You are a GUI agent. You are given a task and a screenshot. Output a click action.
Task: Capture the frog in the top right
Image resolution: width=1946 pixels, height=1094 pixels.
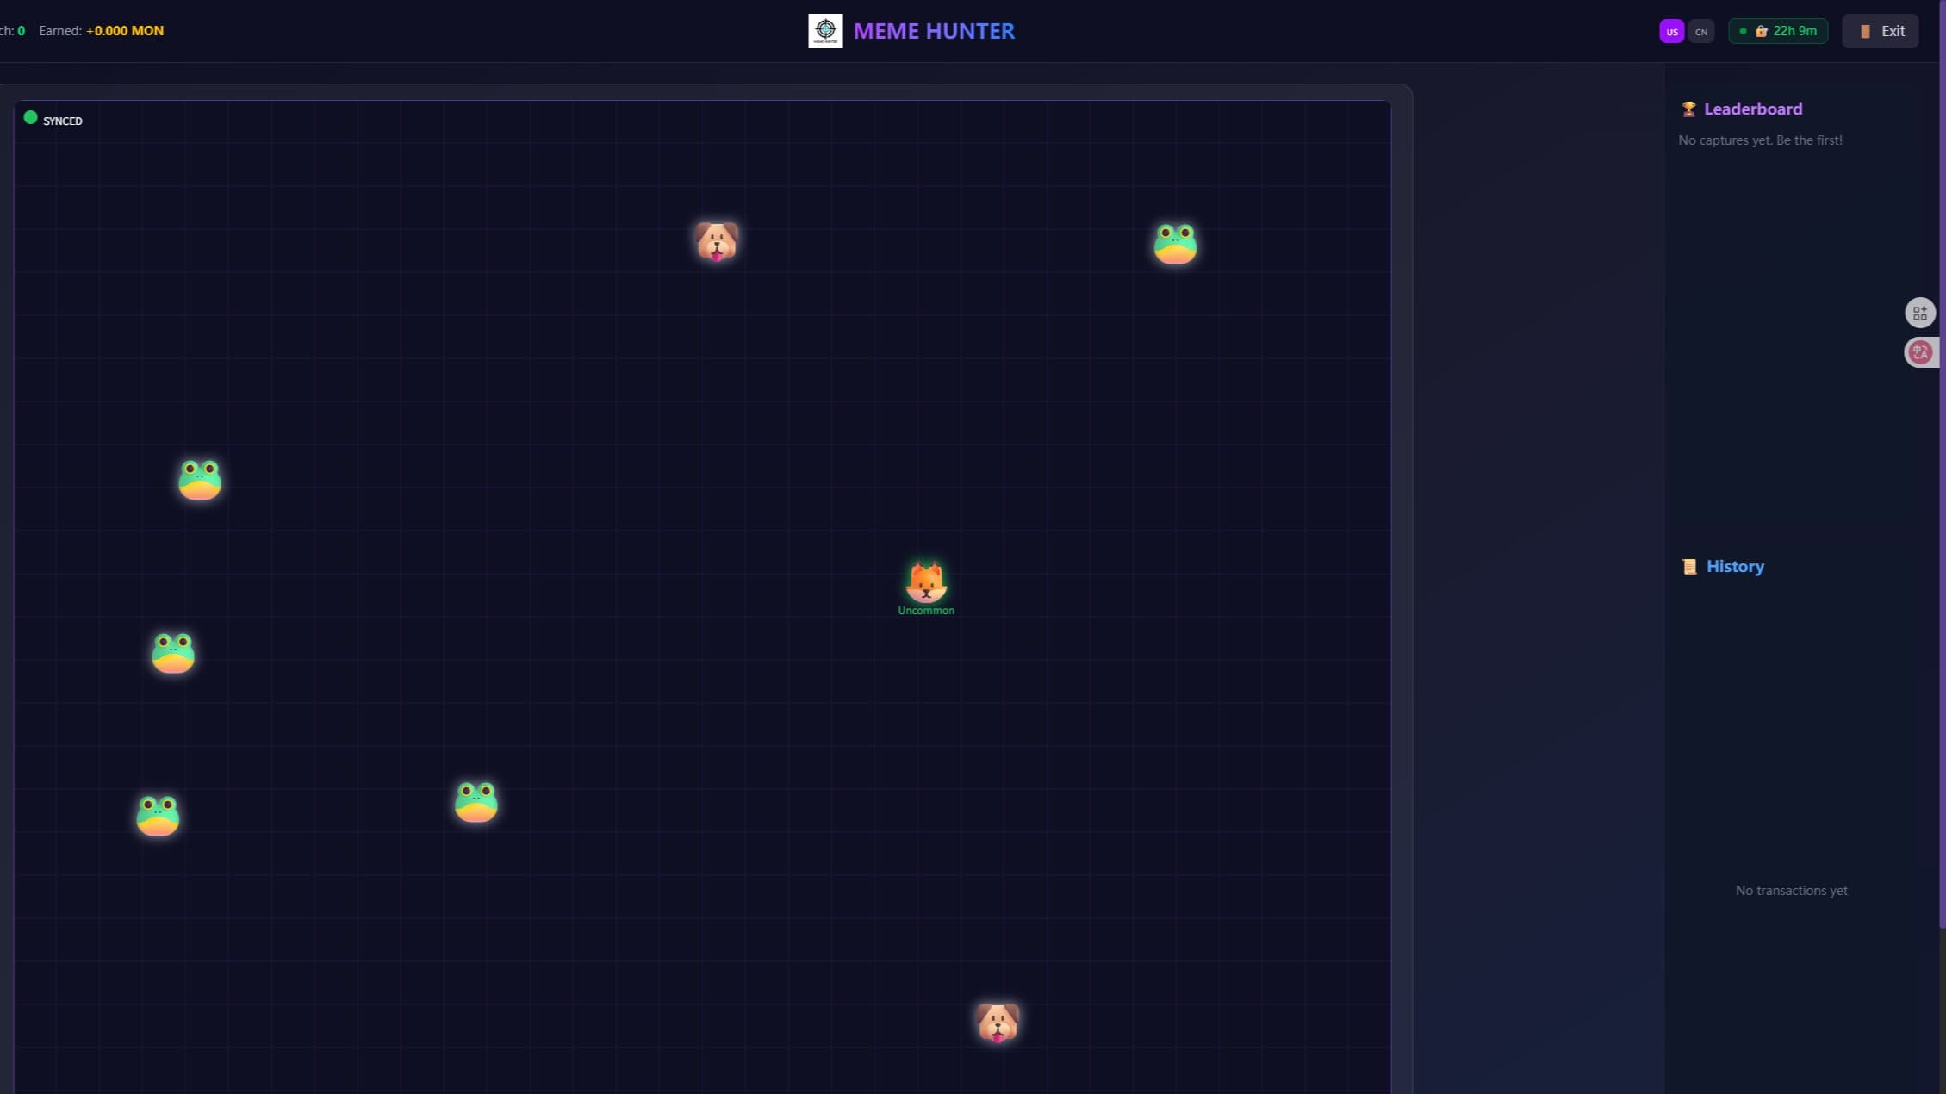click(1175, 244)
